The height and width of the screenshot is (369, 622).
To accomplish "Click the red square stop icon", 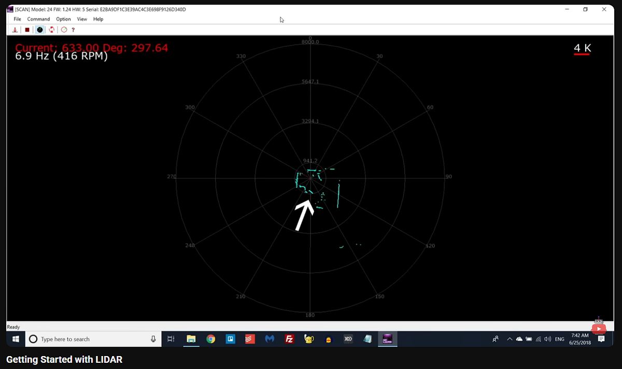I will pos(27,30).
